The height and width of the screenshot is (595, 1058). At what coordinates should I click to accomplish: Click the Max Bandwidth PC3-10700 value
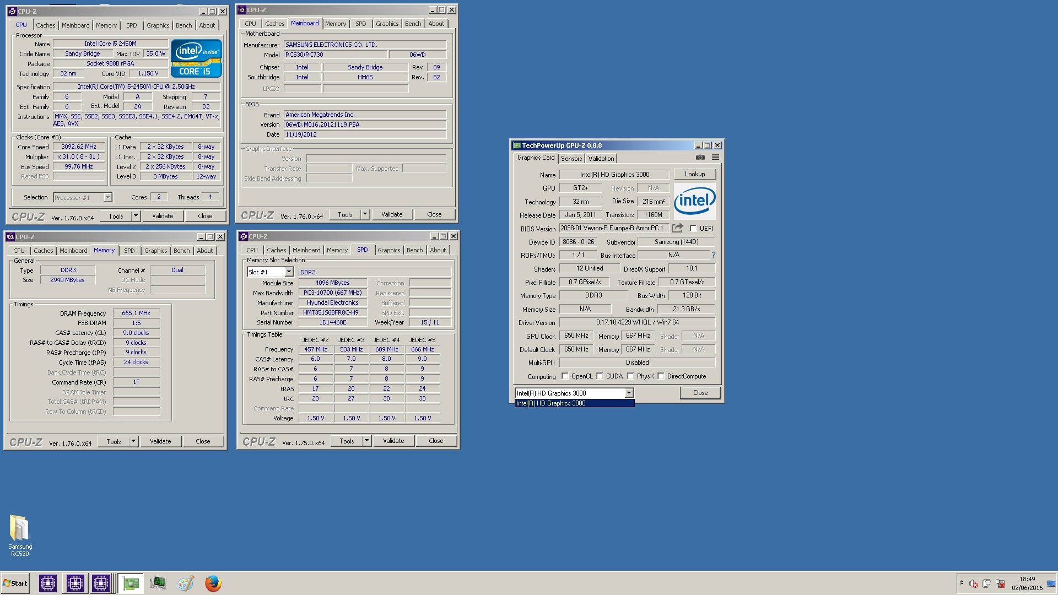(x=332, y=293)
